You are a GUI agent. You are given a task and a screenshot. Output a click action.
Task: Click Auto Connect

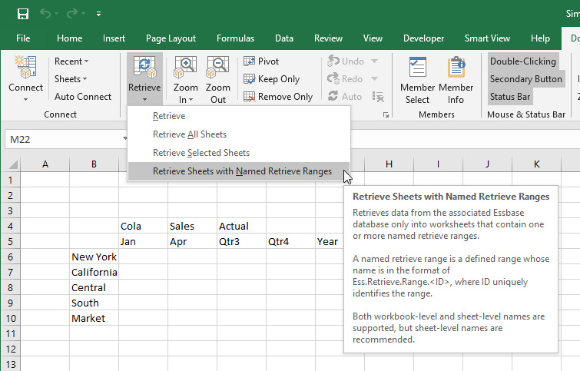pos(83,97)
